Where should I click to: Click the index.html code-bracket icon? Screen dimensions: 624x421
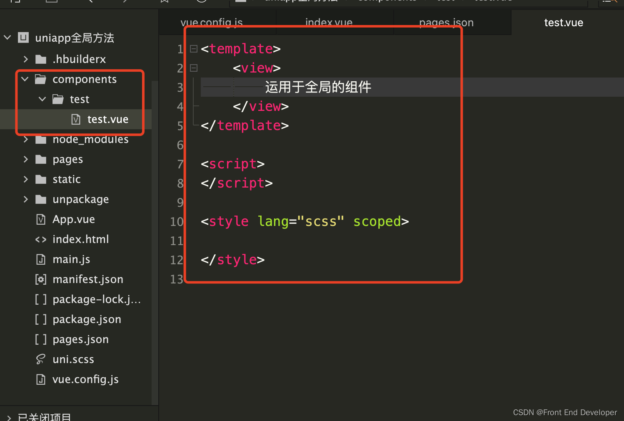(x=41, y=239)
